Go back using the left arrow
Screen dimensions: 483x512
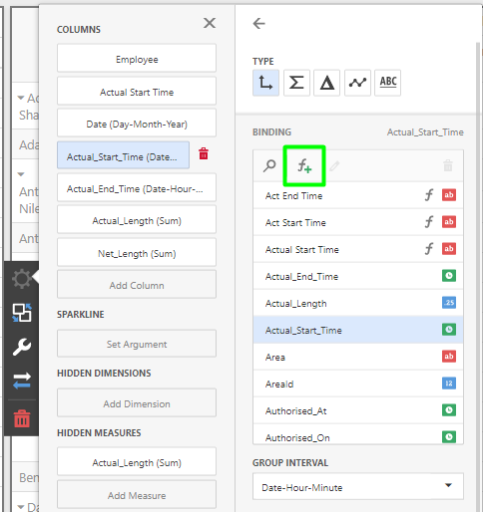[x=259, y=24]
